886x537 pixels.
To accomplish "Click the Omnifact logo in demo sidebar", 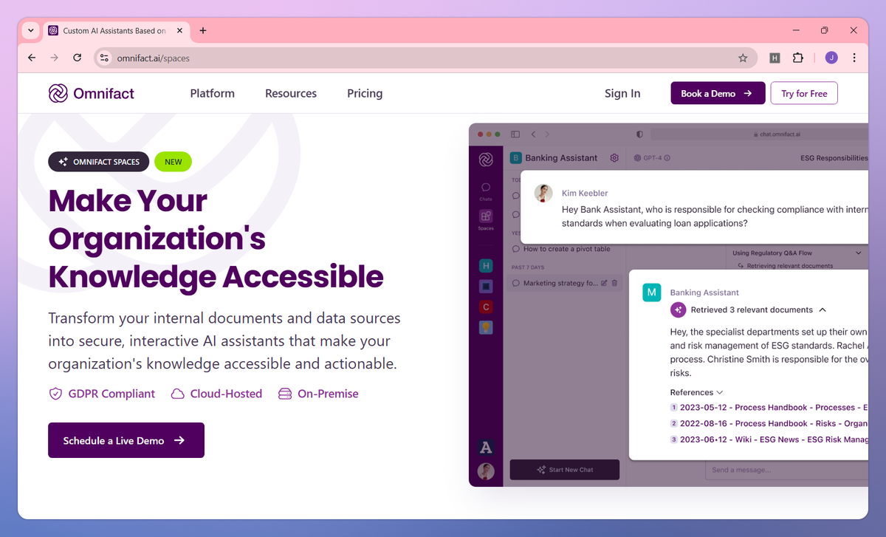I will coord(486,160).
